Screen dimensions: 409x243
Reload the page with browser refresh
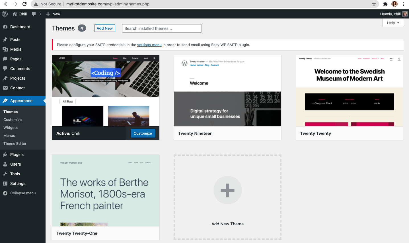tap(24, 4)
